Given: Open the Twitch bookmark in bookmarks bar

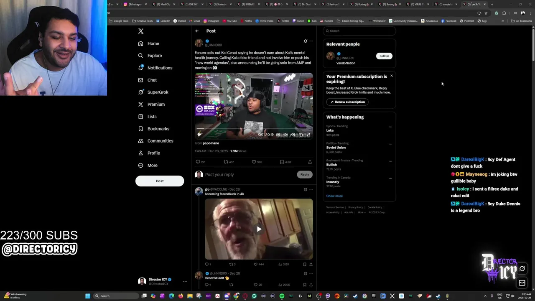Looking at the screenshot, I should tap(298, 21).
